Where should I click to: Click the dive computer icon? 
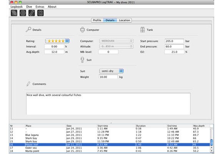pyautogui.click(x=82, y=30)
